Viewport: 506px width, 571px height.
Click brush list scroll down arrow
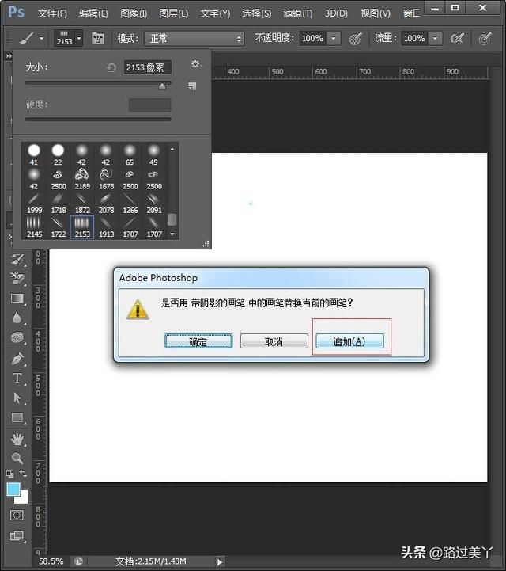point(172,234)
